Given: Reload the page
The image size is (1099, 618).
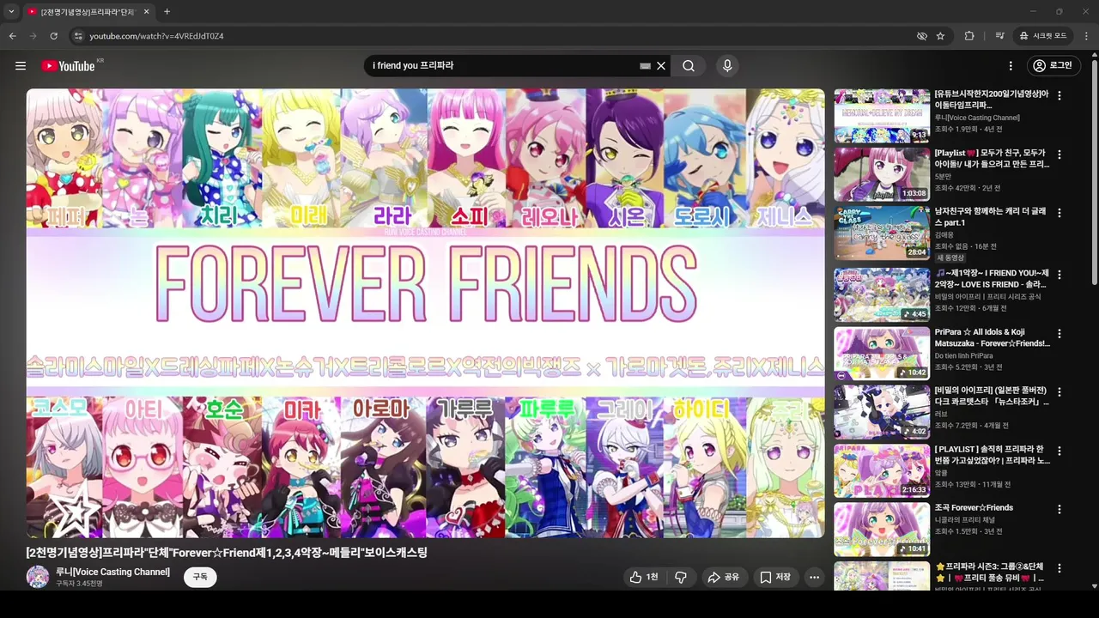Looking at the screenshot, I should tap(53, 36).
